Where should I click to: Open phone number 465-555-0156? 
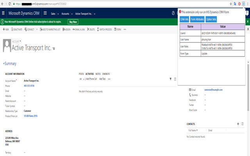coord(29,86)
